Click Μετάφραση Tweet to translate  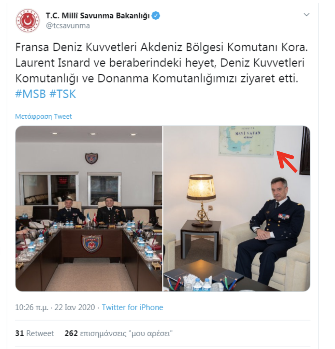coord(43,116)
